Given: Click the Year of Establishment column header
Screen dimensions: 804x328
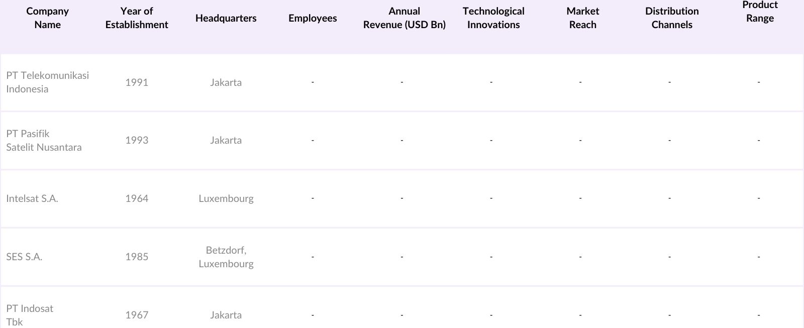Looking at the screenshot, I should point(137,18).
